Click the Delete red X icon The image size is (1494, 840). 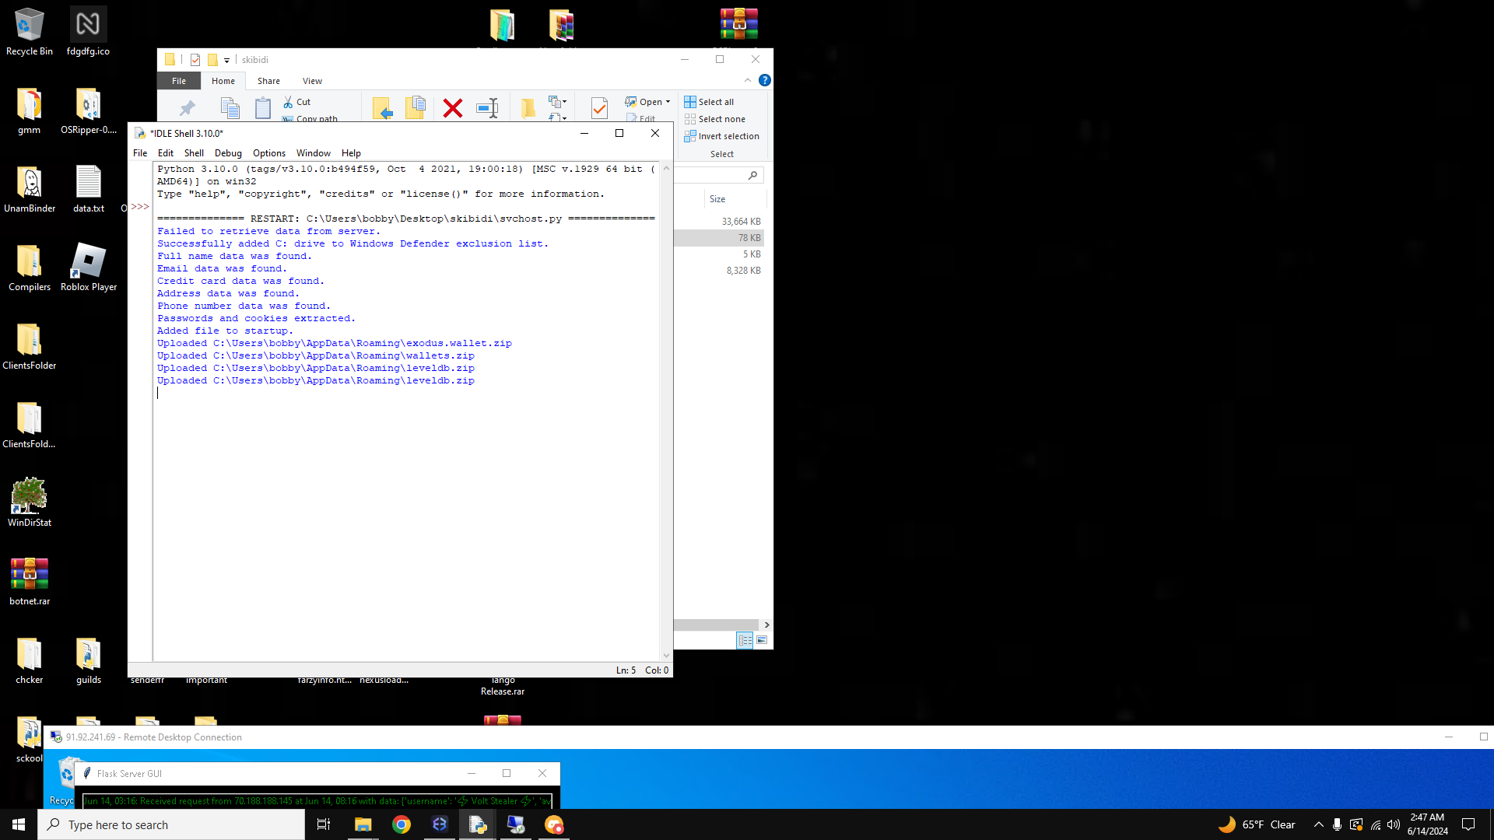pos(452,108)
